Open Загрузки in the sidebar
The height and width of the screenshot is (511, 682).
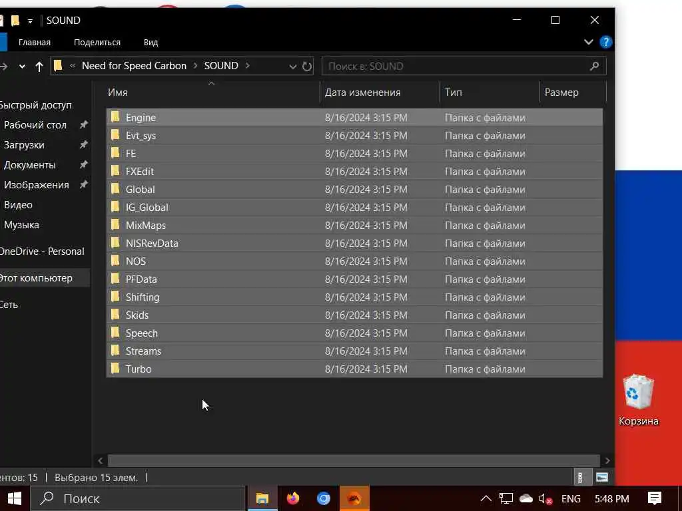point(24,145)
